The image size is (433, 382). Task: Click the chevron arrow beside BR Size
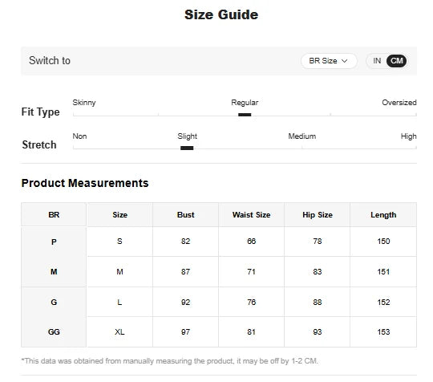[x=344, y=61]
